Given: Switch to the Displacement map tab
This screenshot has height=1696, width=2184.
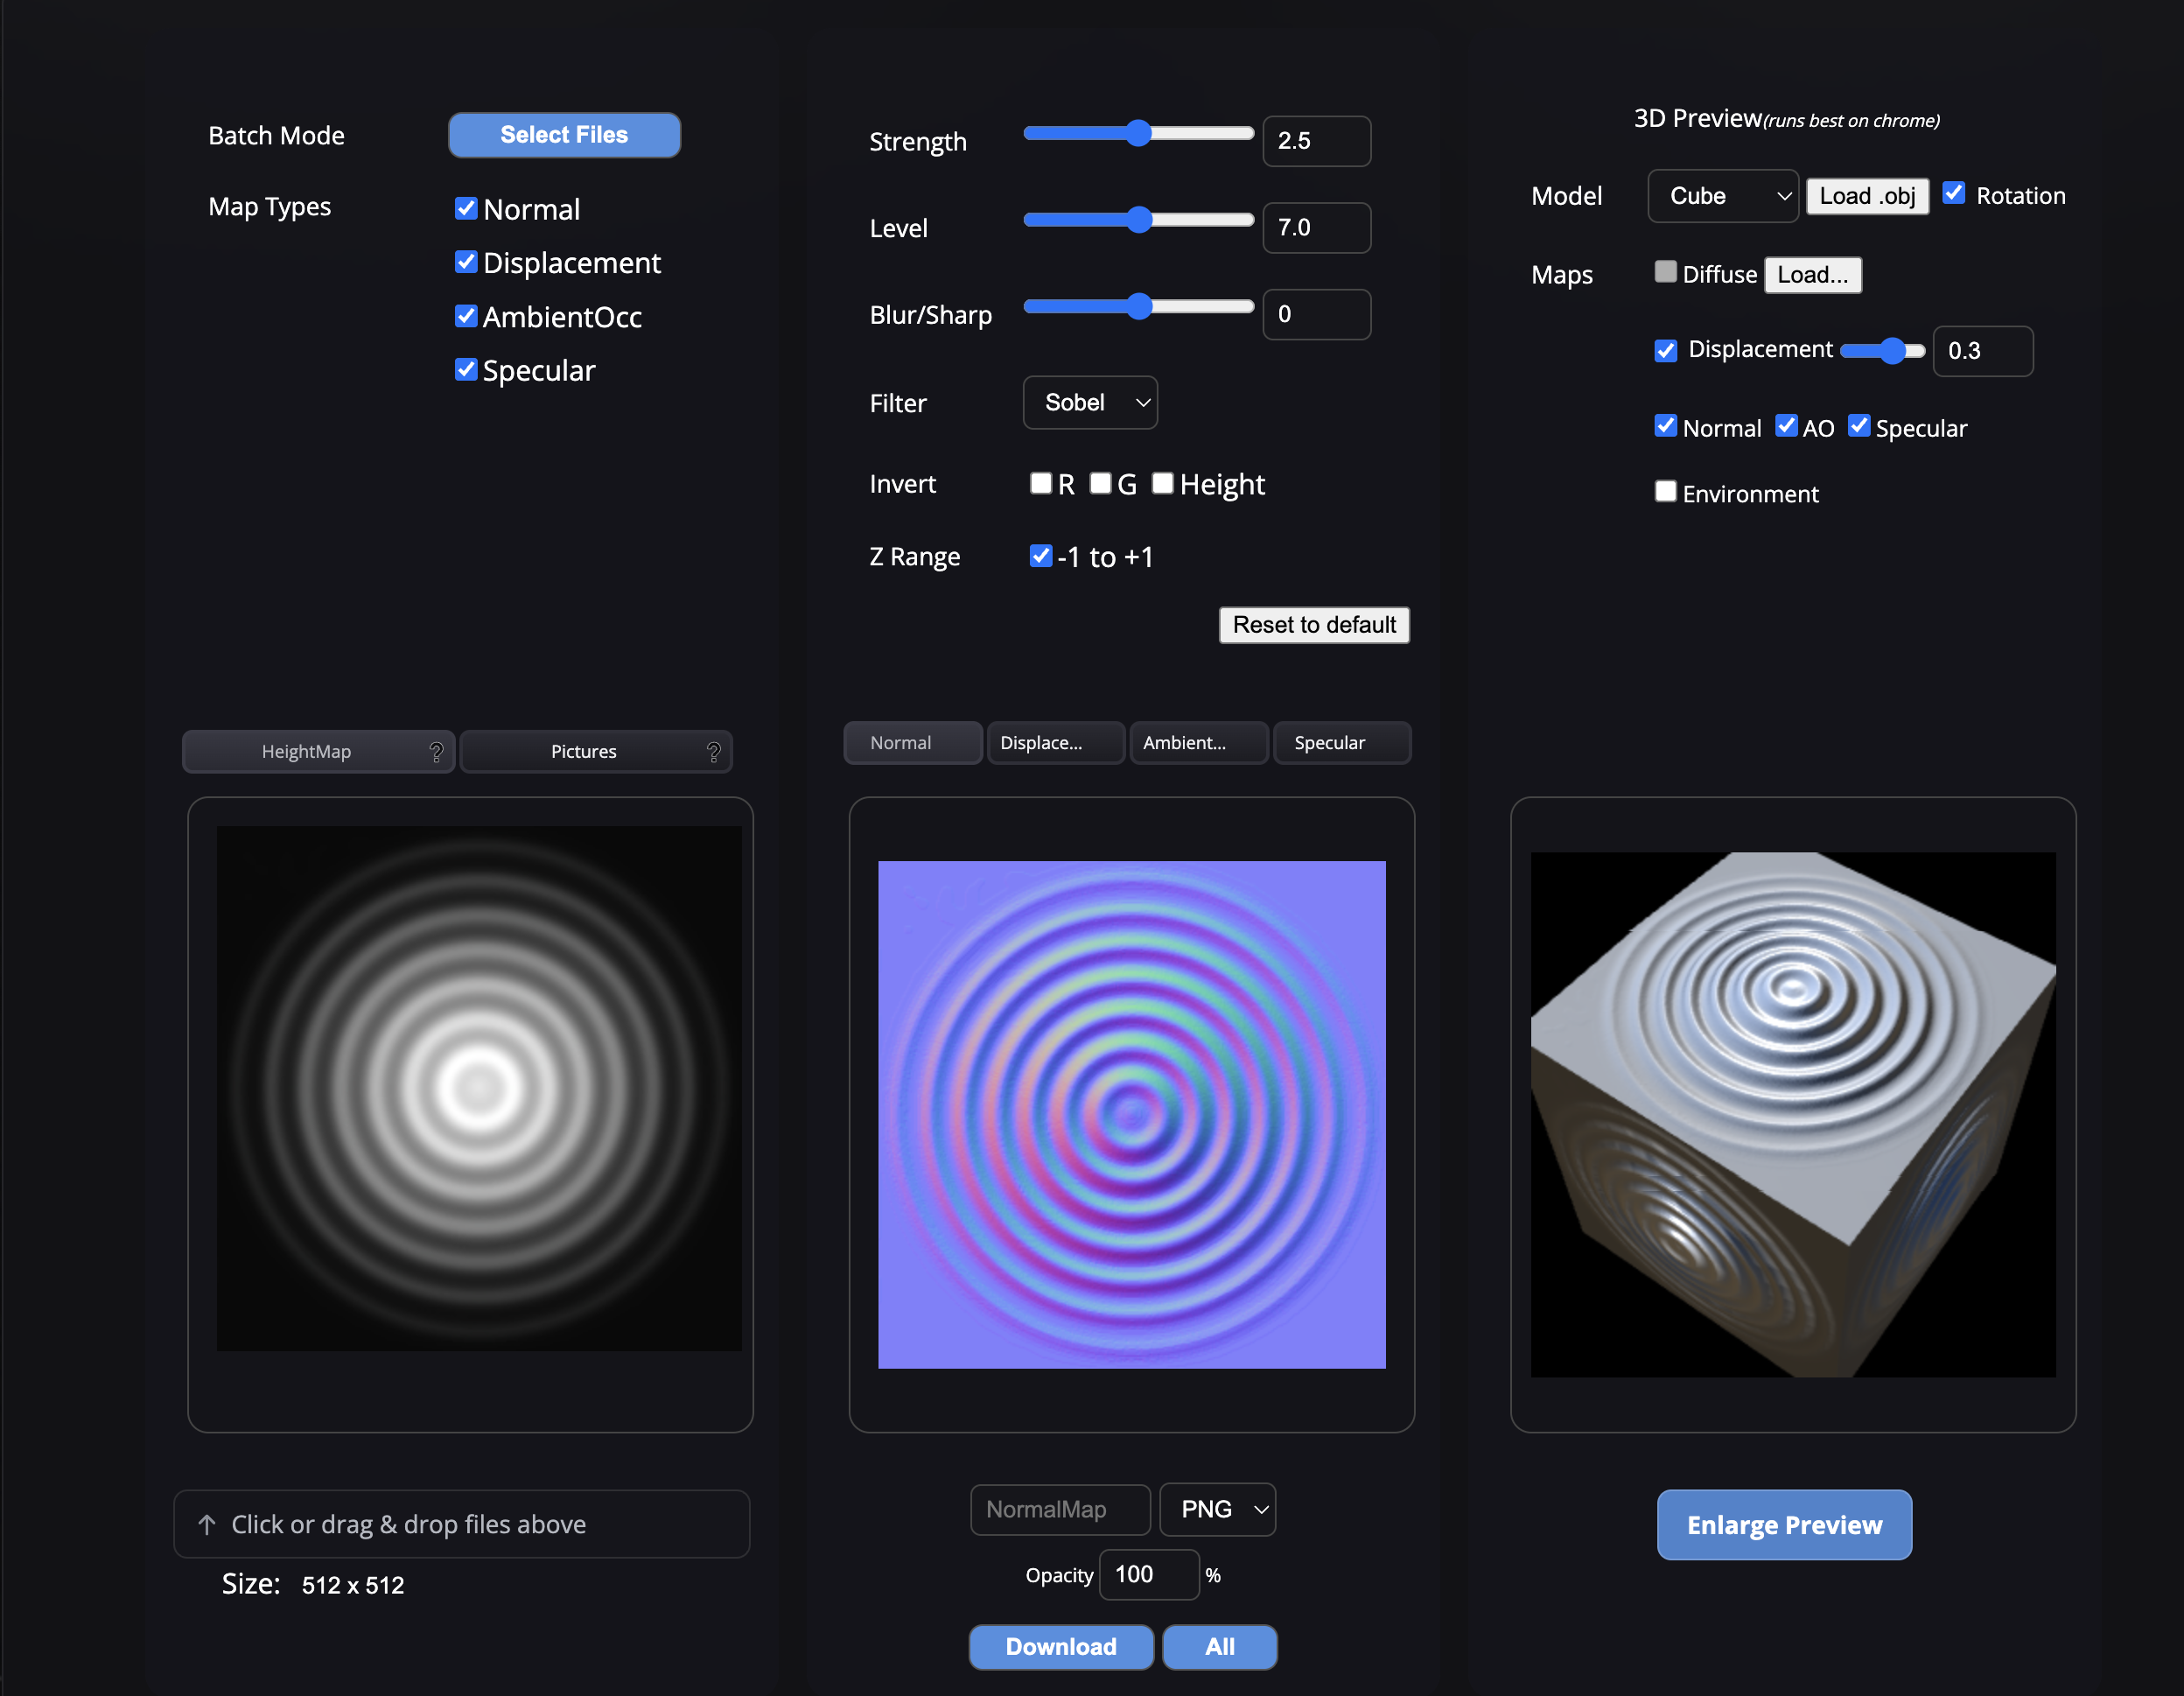Looking at the screenshot, I should click(1055, 743).
